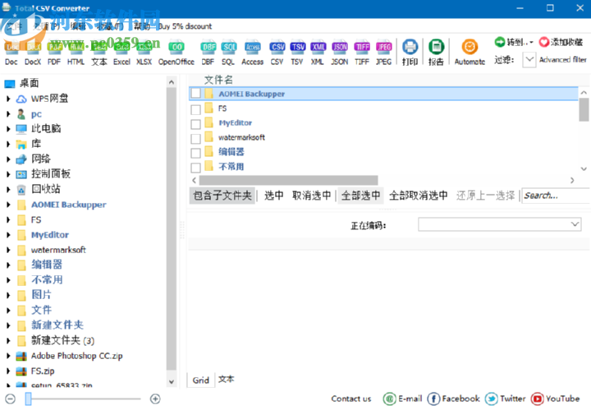Tick the FS folder checkbox in file list
The image size is (591, 410).
pos(195,110)
